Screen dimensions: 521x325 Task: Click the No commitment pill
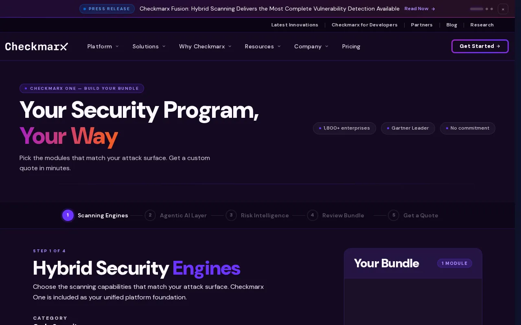point(468,128)
